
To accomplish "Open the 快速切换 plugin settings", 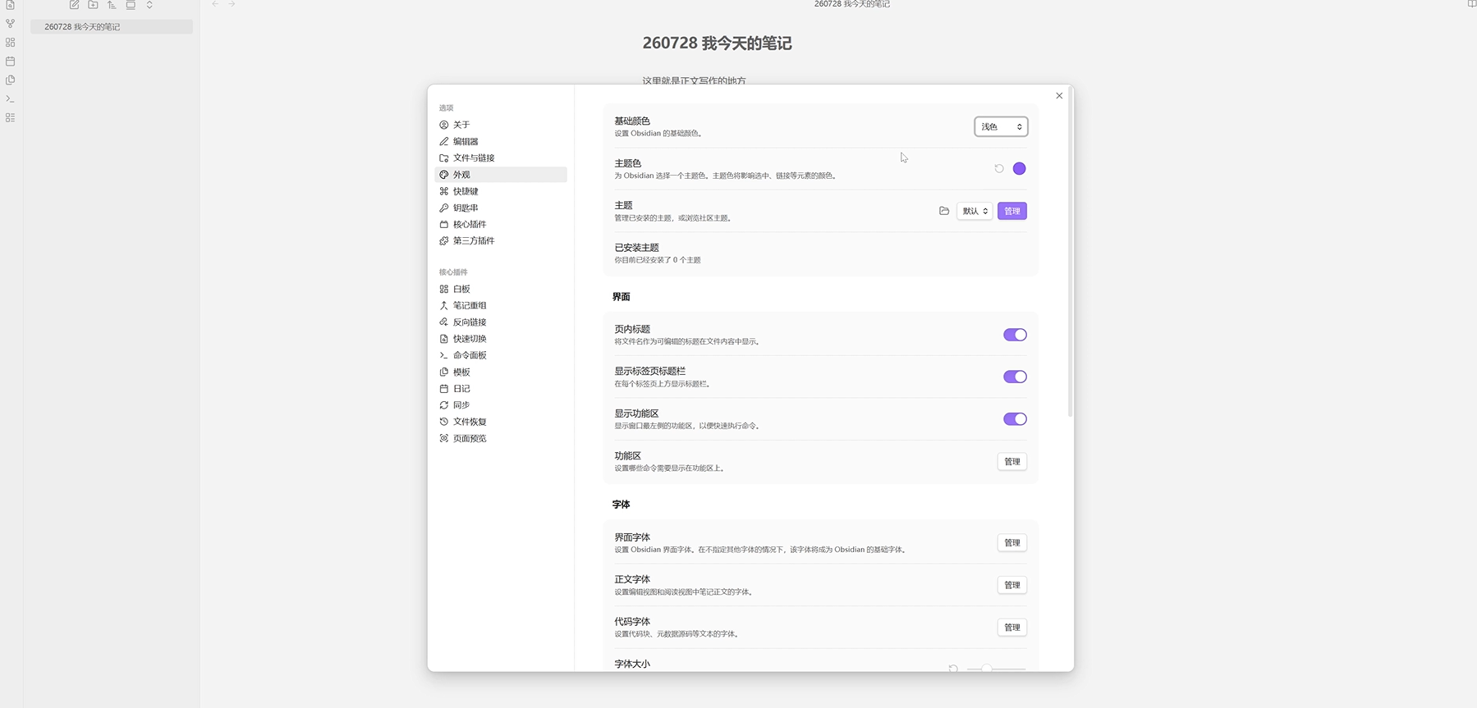I will pos(501,339).
